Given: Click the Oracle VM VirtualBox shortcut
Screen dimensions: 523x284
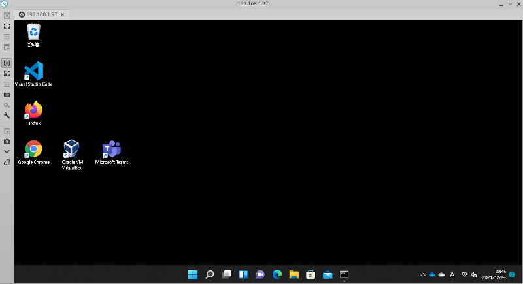Looking at the screenshot, I should [x=71, y=150].
